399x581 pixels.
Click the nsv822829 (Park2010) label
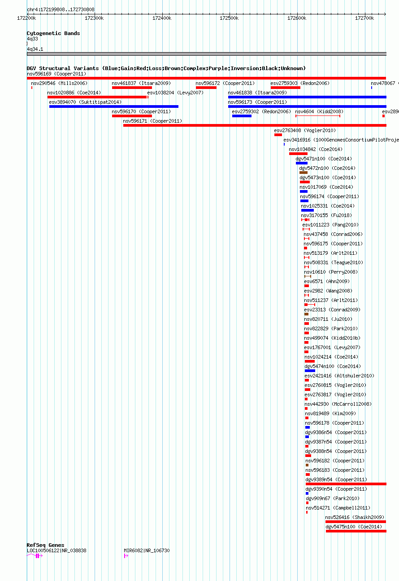(331, 328)
